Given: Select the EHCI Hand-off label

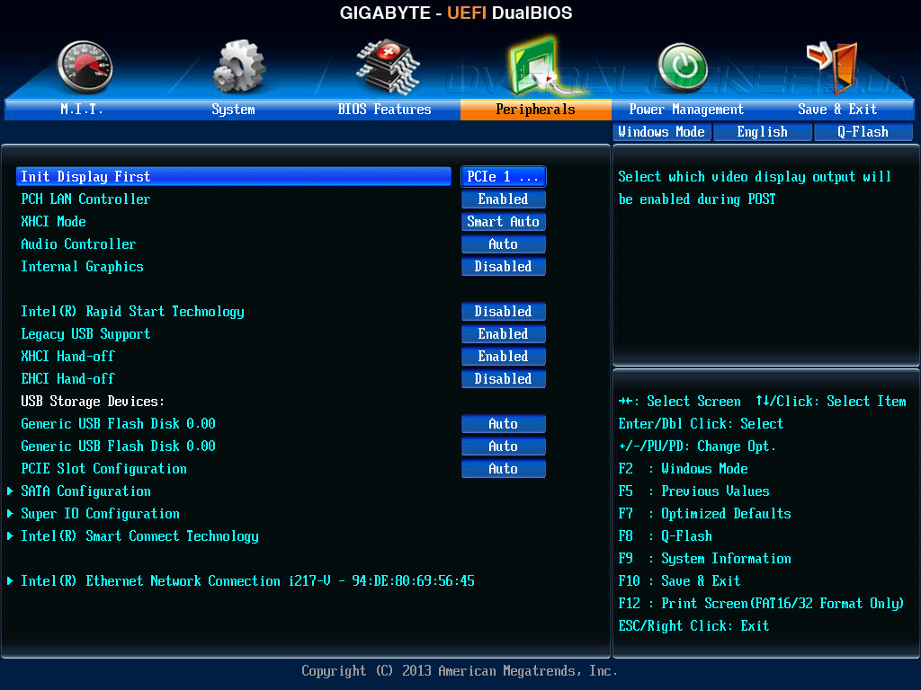Looking at the screenshot, I should pyautogui.click(x=67, y=379).
